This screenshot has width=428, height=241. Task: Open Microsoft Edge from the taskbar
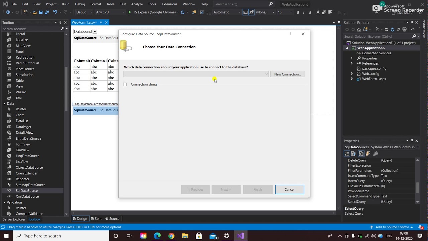[157, 236]
